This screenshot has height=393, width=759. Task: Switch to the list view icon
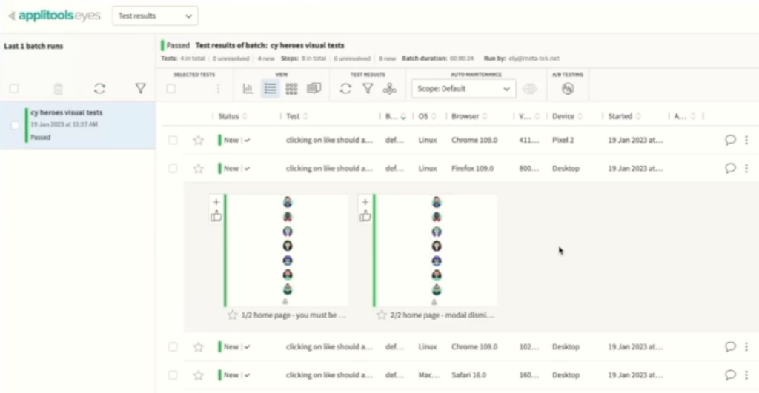tap(270, 89)
